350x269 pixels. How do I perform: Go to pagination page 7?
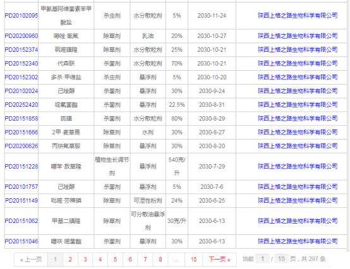145,260
